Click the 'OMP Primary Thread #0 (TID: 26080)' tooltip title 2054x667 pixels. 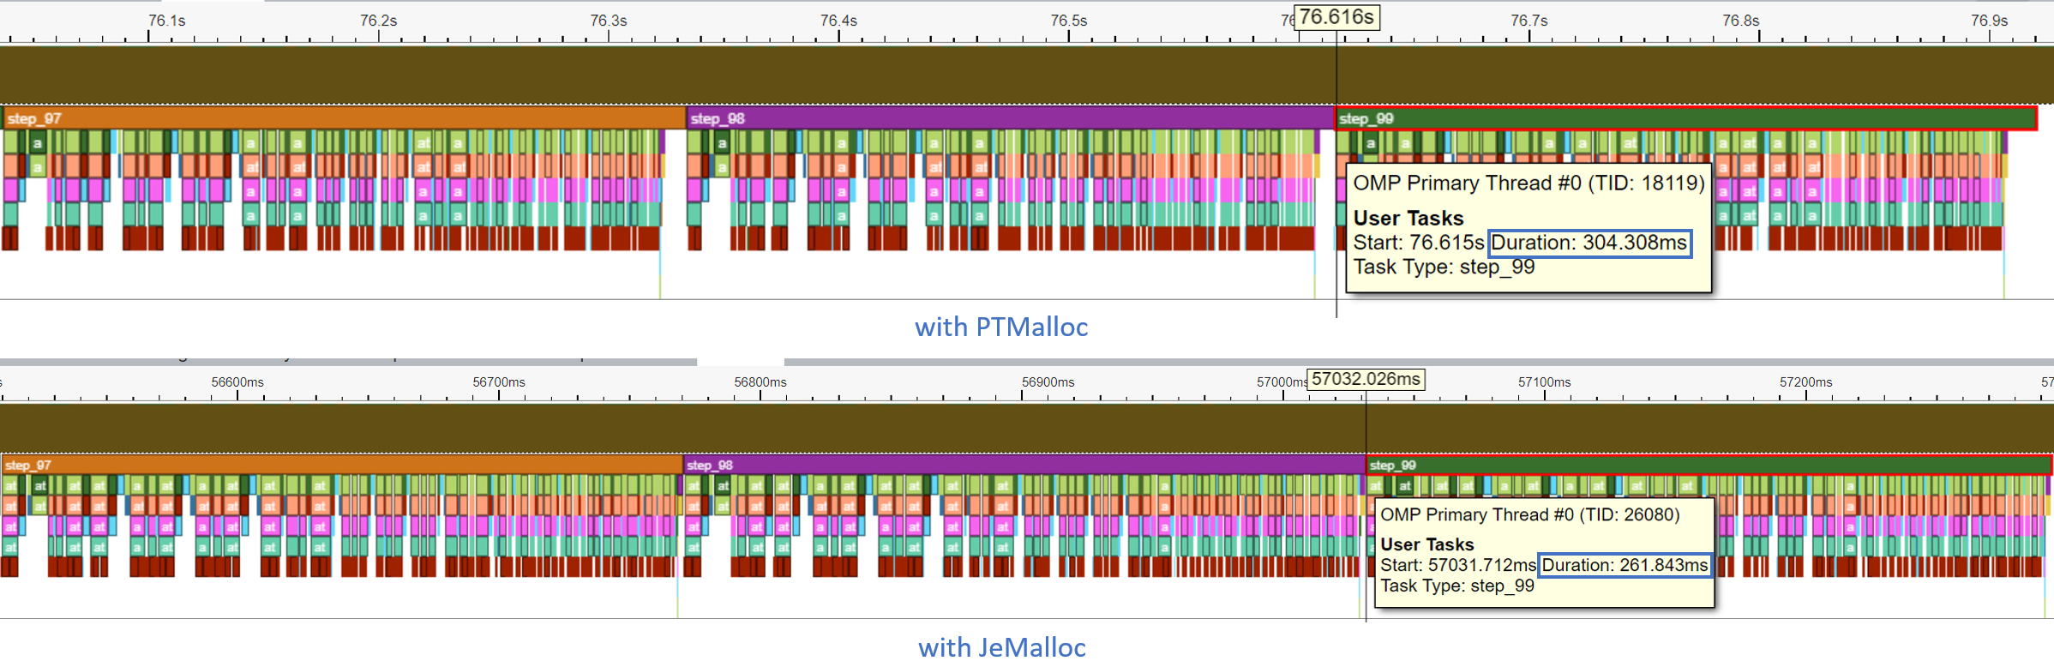click(x=1529, y=514)
